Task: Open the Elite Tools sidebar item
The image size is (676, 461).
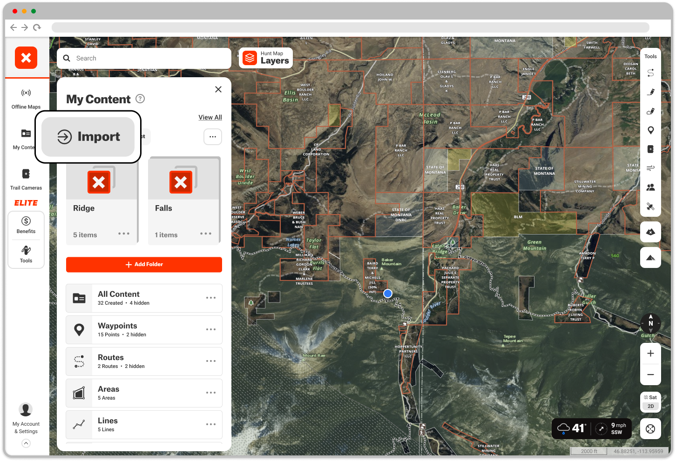Action: click(x=26, y=254)
